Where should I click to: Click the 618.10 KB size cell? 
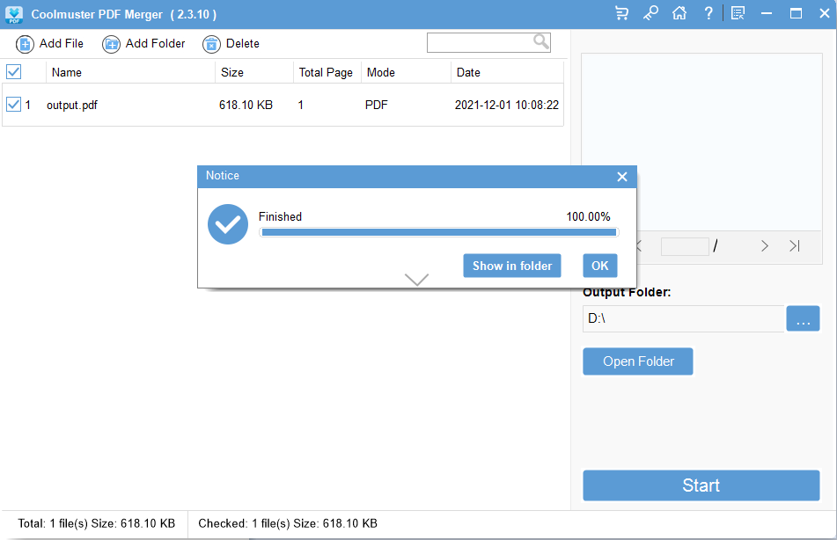point(246,106)
